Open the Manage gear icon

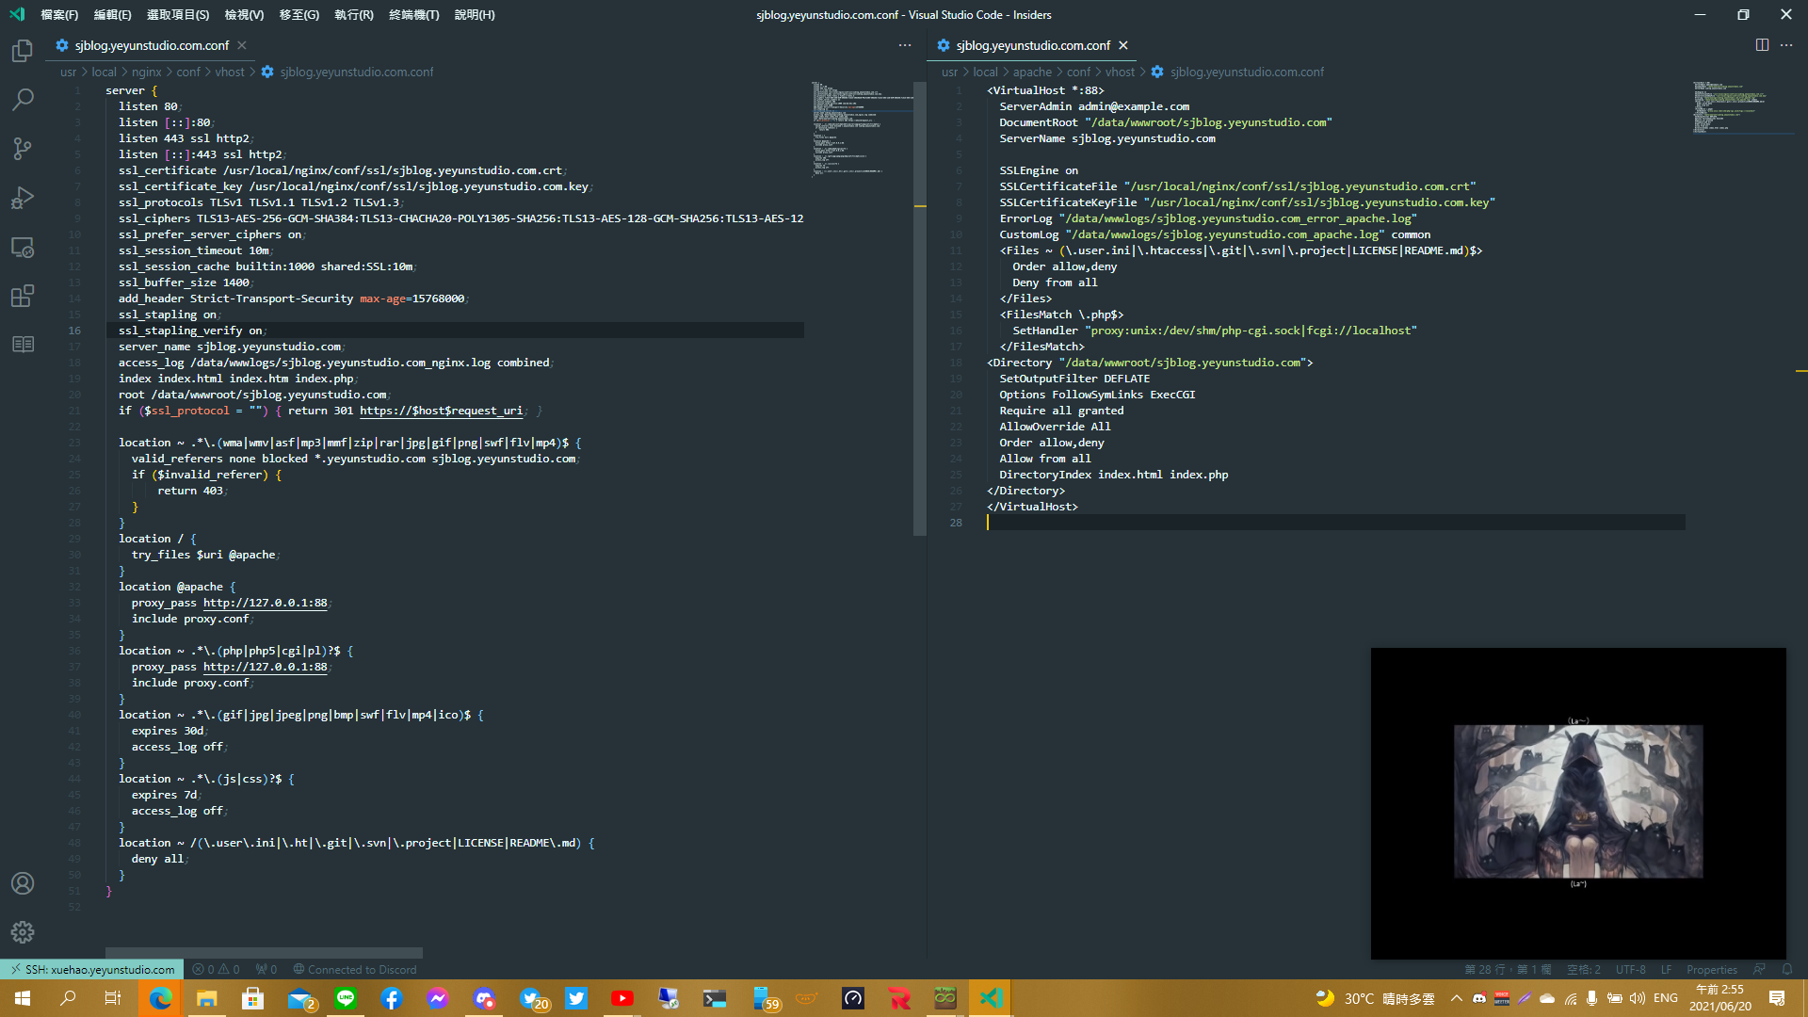(x=23, y=932)
